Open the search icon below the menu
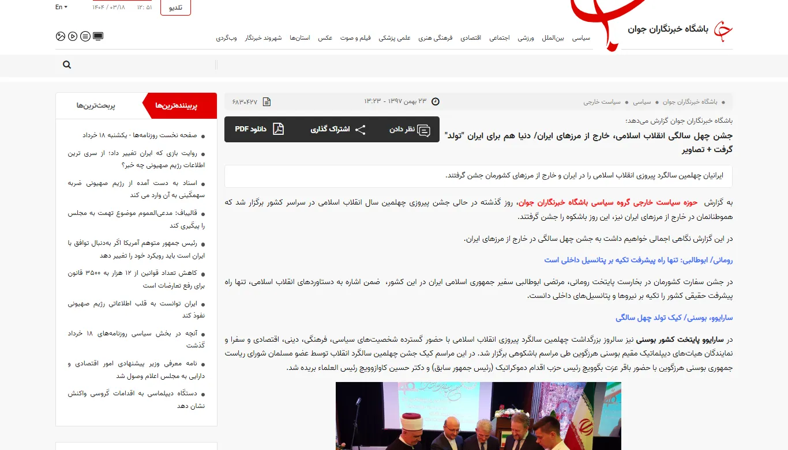 (x=66, y=65)
